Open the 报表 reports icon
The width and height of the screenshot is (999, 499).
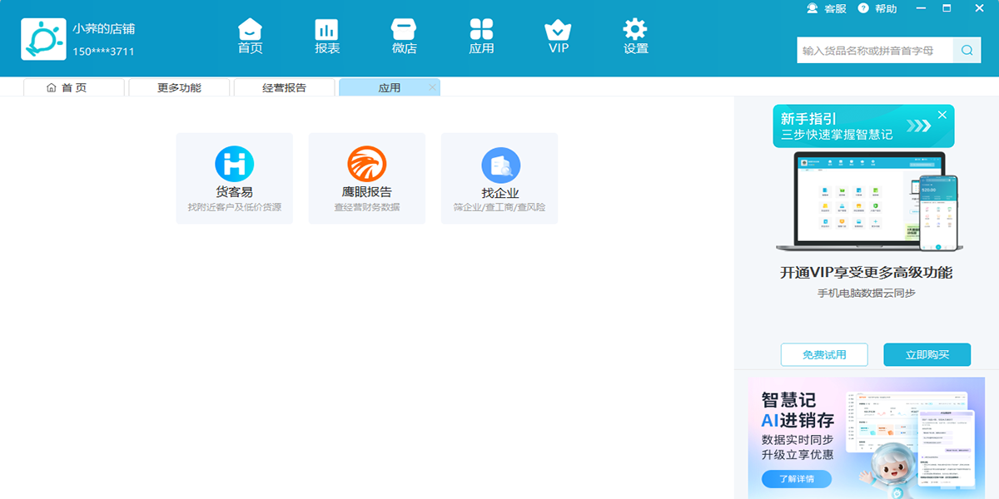[326, 33]
